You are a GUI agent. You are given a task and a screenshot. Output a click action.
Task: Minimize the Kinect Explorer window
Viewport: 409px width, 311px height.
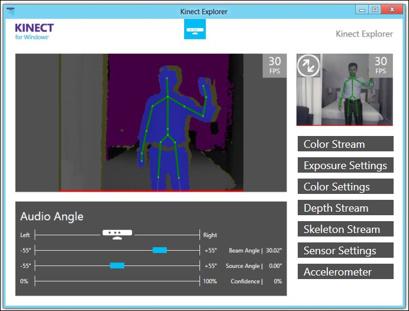pos(362,10)
